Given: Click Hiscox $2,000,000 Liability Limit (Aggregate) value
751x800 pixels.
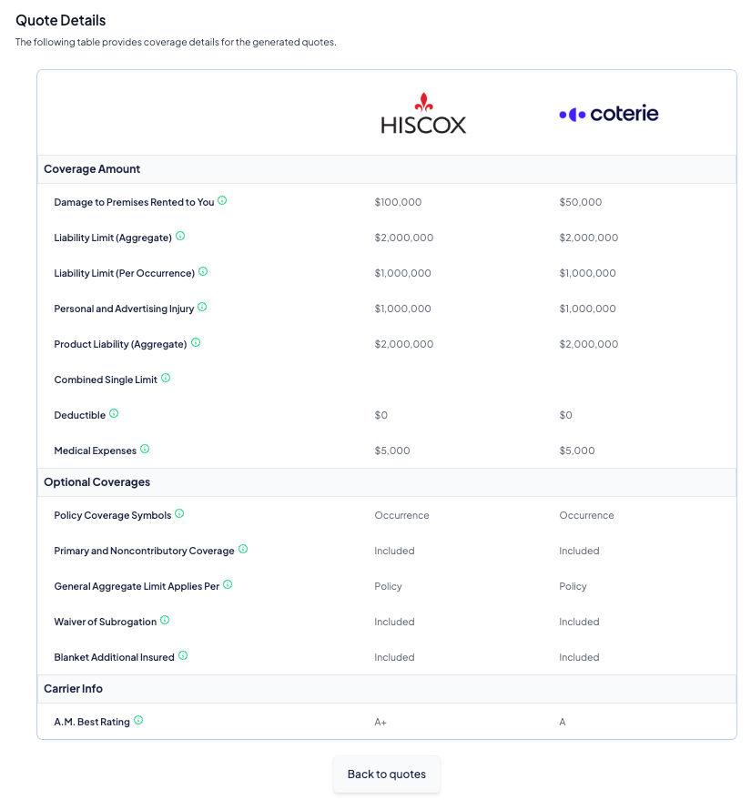Looking at the screenshot, I should (404, 238).
